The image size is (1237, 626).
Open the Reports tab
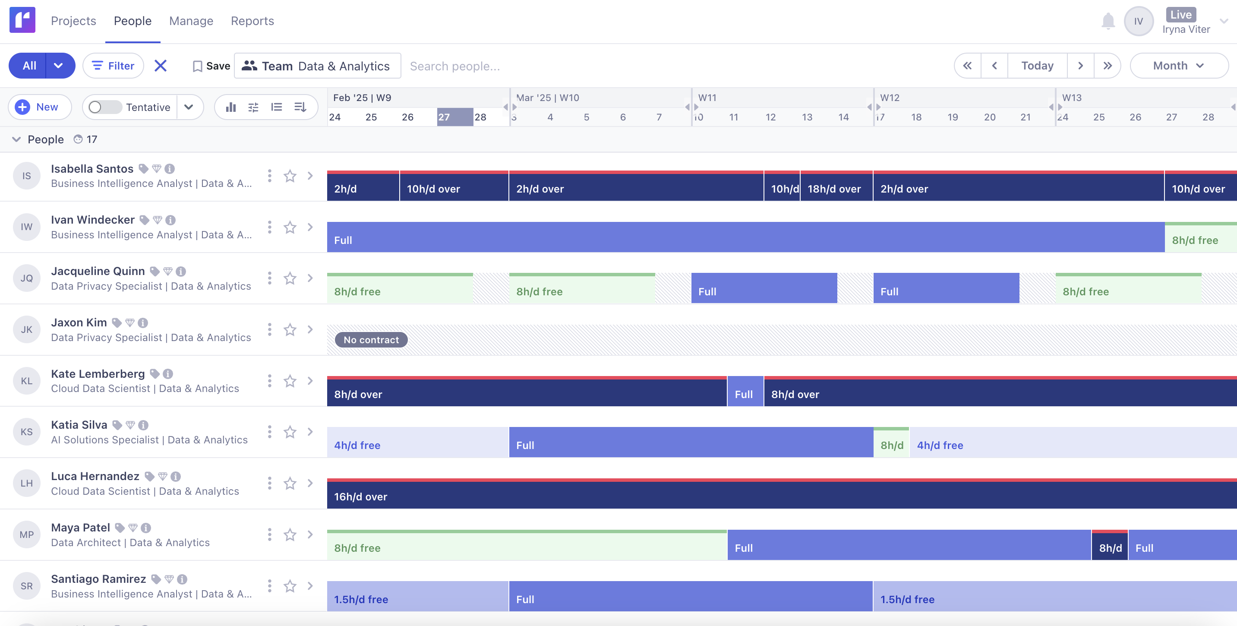[252, 21]
